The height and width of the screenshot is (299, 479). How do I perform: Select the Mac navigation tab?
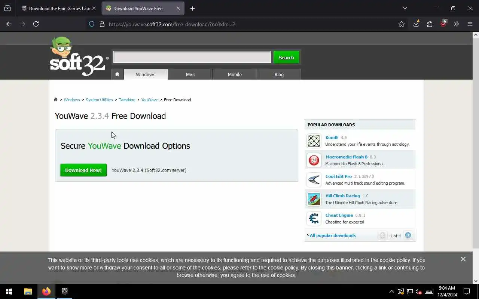[x=190, y=74]
